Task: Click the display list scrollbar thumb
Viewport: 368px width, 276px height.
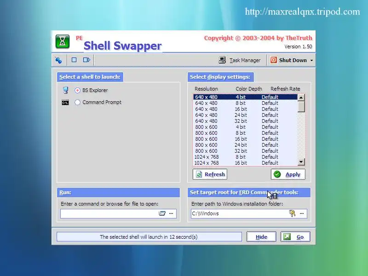Action: pyautogui.click(x=301, y=107)
